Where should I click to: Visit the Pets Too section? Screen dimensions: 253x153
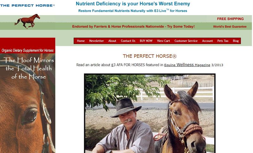point(223,41)
